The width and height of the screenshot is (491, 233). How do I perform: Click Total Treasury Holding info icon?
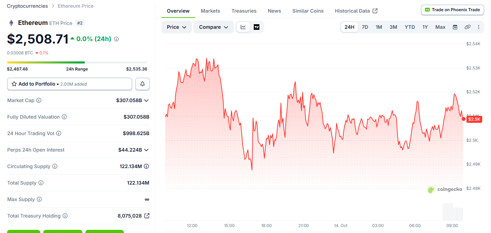[65, 216]
